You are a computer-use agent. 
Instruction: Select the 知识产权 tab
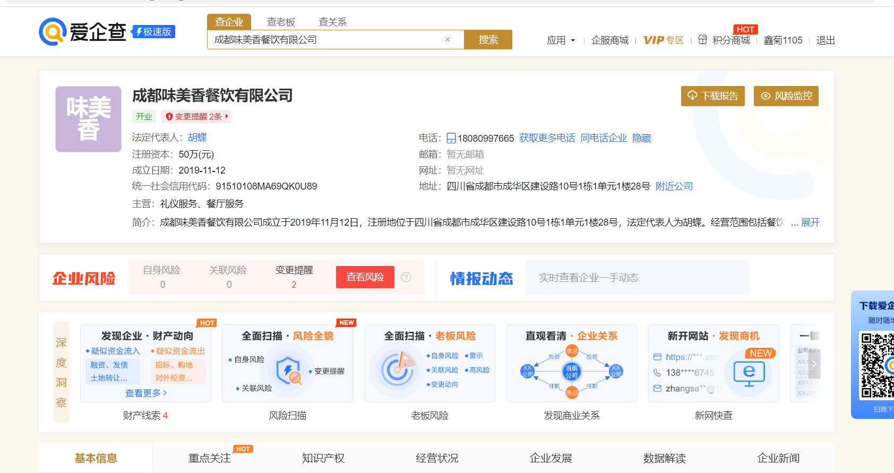(x=323, y=458)
